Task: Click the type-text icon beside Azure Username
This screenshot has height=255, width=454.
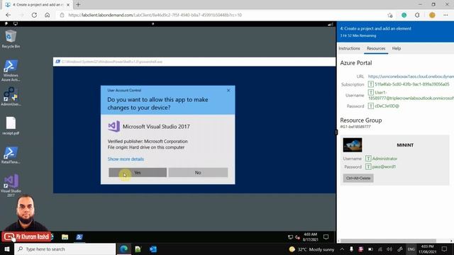Action: pyautogui.click(x=370, y=92)
